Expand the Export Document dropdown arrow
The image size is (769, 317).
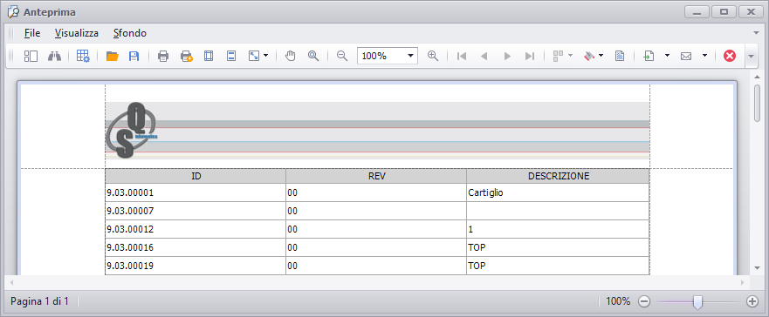pyautogui.click(x=667, y=57)
